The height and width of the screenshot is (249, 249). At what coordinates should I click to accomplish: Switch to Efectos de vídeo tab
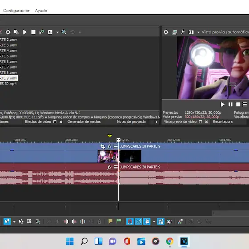(38, 122)
